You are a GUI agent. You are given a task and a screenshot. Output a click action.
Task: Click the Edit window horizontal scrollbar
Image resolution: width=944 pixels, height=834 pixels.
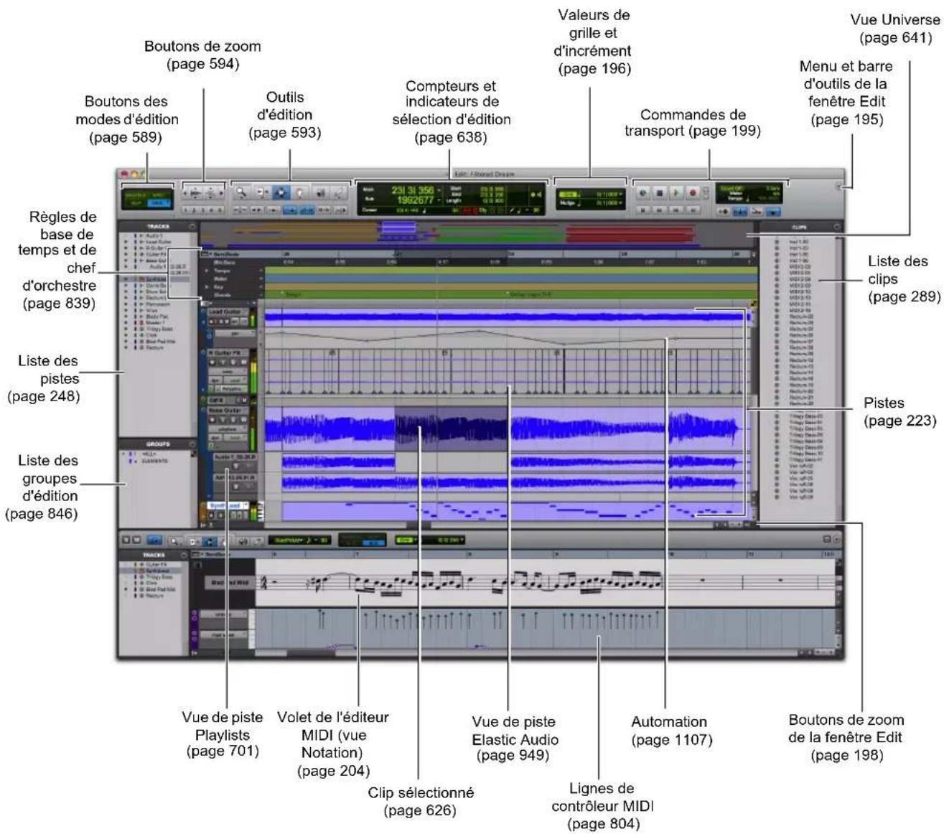(488, 525)
